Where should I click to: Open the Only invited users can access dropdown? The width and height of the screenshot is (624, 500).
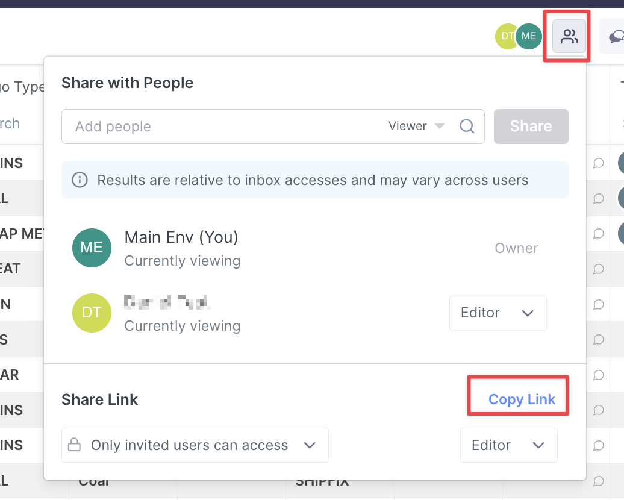[x=195, y=445]
